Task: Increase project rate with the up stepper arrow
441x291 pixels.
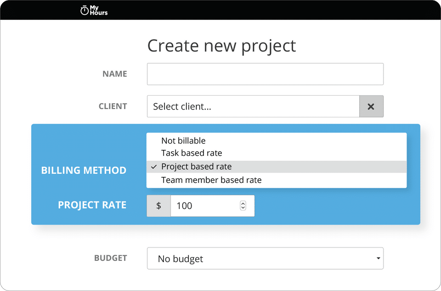Action: [x=243, y=203]
